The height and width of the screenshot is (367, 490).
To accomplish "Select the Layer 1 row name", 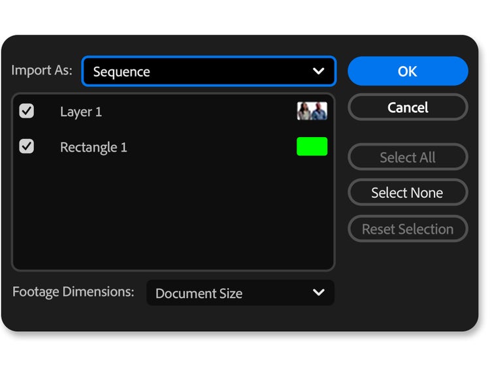I will [81, 112].
